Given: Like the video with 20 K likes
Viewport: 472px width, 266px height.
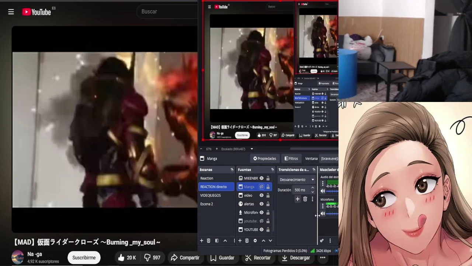Looking at the screenshot, I should click(x=127, y=258).
